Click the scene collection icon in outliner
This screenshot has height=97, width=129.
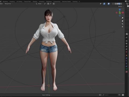(128, 6)
